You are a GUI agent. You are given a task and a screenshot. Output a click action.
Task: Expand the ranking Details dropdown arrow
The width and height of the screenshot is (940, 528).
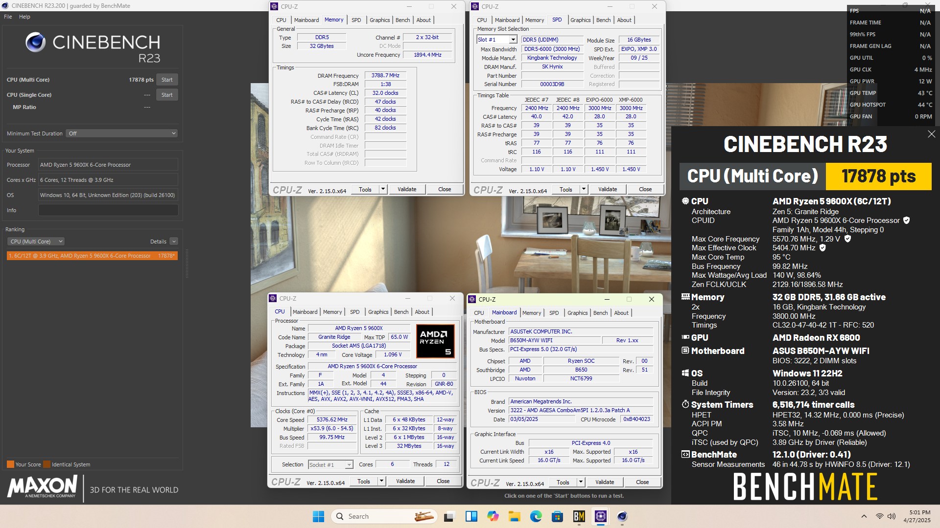tap(174, 242)
